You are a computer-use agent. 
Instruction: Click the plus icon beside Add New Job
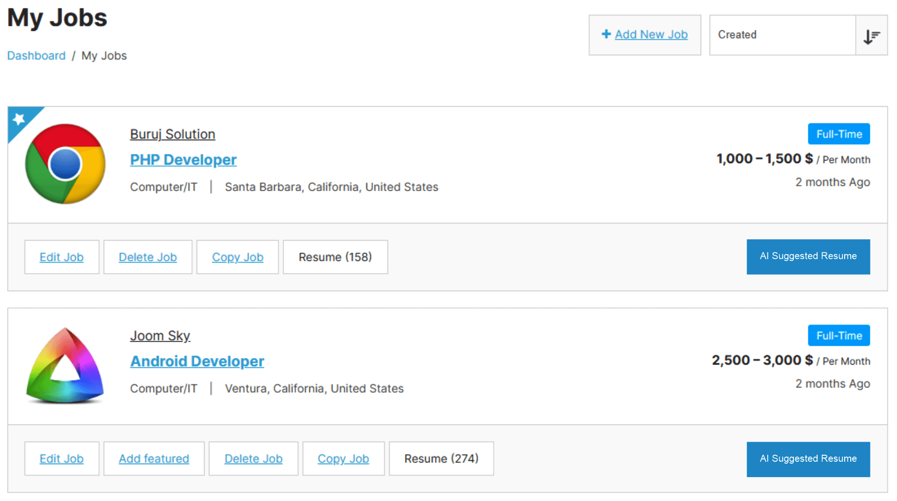pos(606,34)
